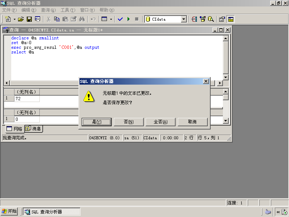The height and width of the screenshot is (217, 289).
Task: Click the 全否(A) button in dialog
Action: tap(160, 122)
